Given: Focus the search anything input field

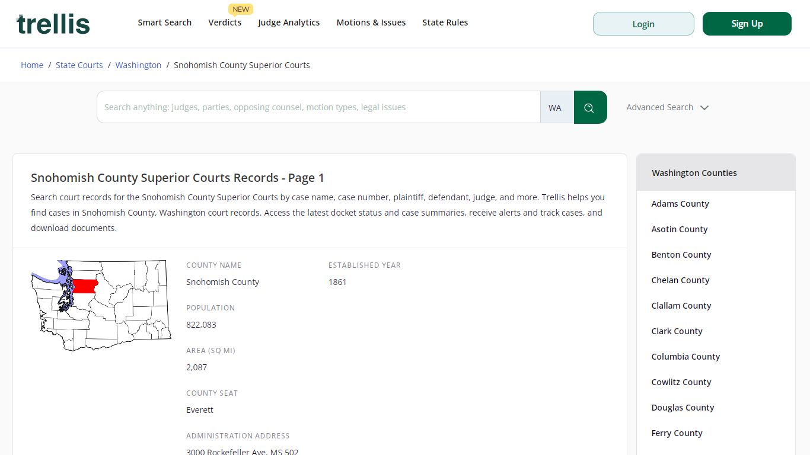Looking at the screenshot, I should (318, 107).
